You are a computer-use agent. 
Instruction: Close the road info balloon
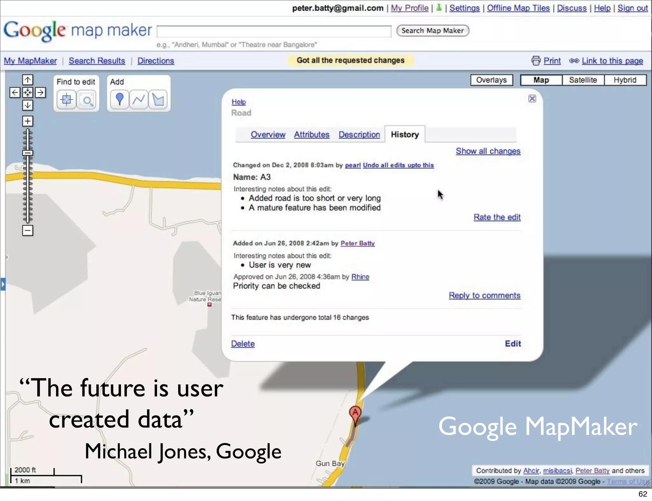pyautogui.click(x=532, y=99)
